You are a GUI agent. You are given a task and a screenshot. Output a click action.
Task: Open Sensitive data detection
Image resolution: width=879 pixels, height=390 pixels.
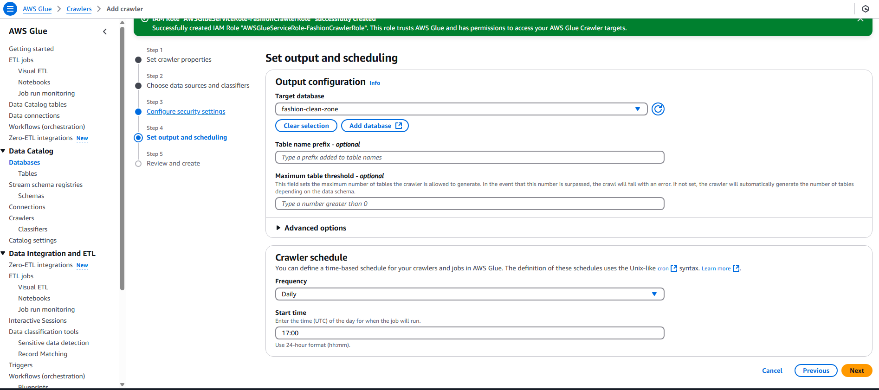pos(53,343)
